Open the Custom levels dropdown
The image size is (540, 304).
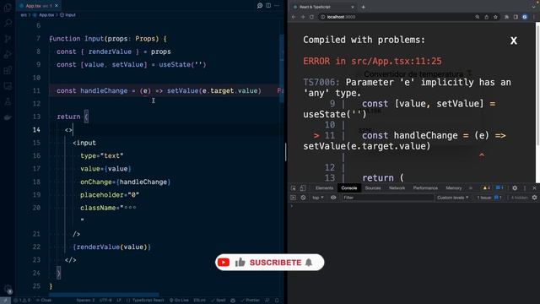coord(452,198)
